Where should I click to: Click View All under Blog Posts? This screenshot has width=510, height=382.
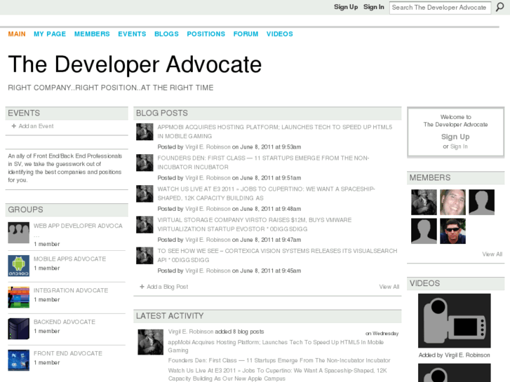389,287
